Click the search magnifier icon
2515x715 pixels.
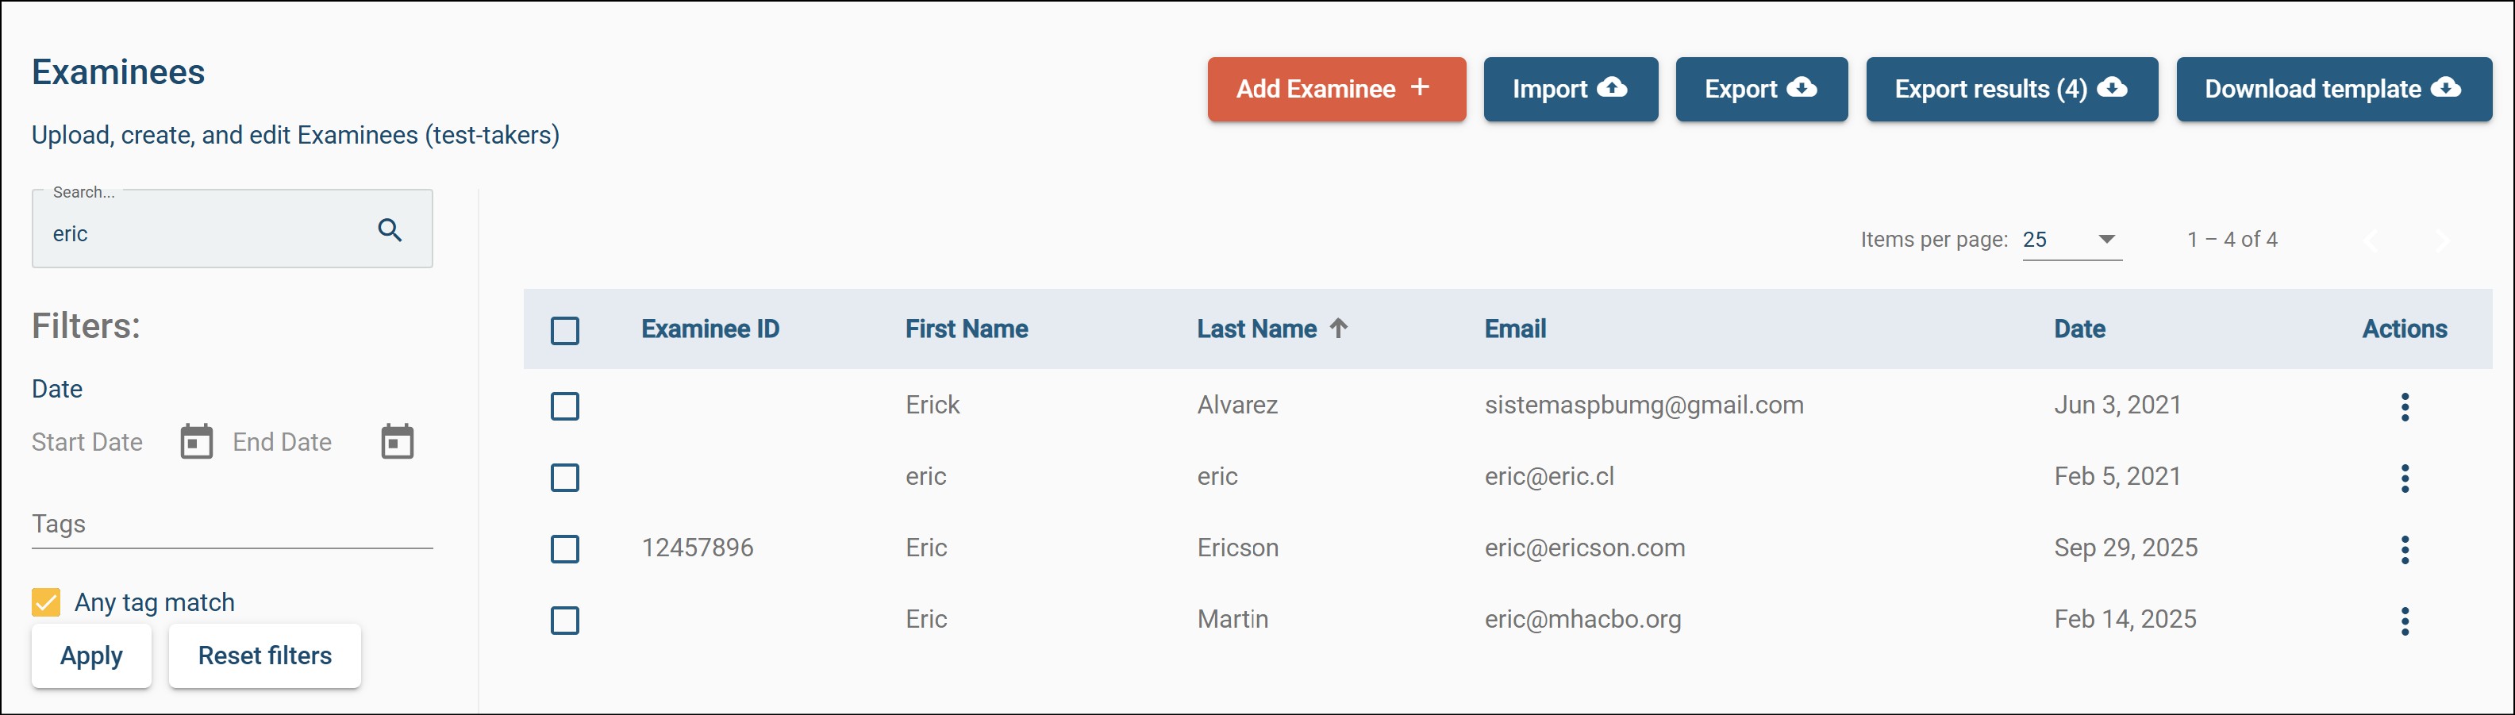coord(390,230)
